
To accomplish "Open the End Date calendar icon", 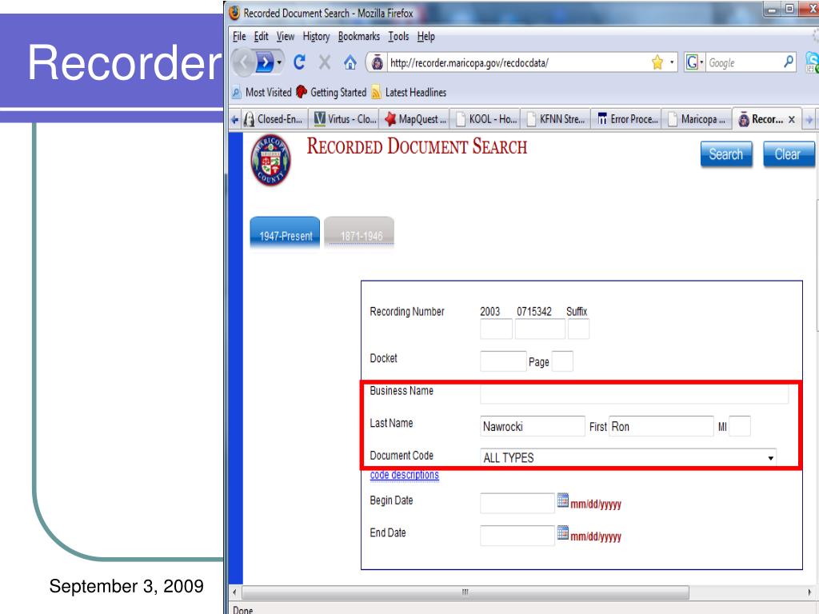I will [x=562, y=532].
